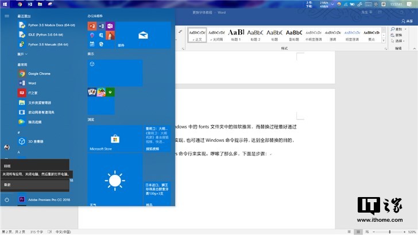
Task: Adjust the Word zoom slider
Action: (x=389, y=232)
